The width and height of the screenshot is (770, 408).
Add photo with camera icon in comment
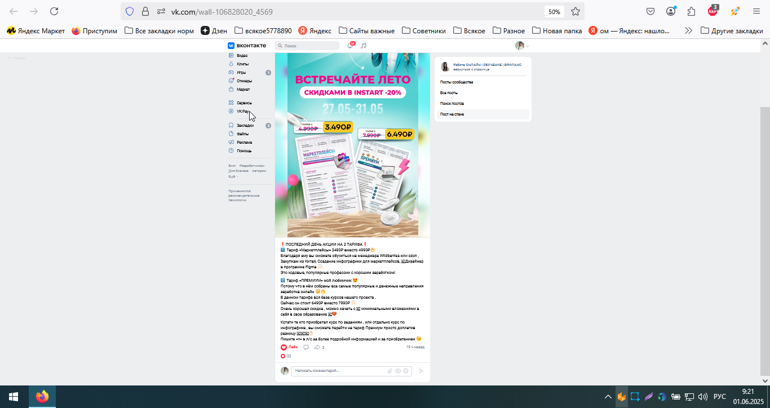coord(398,371)
